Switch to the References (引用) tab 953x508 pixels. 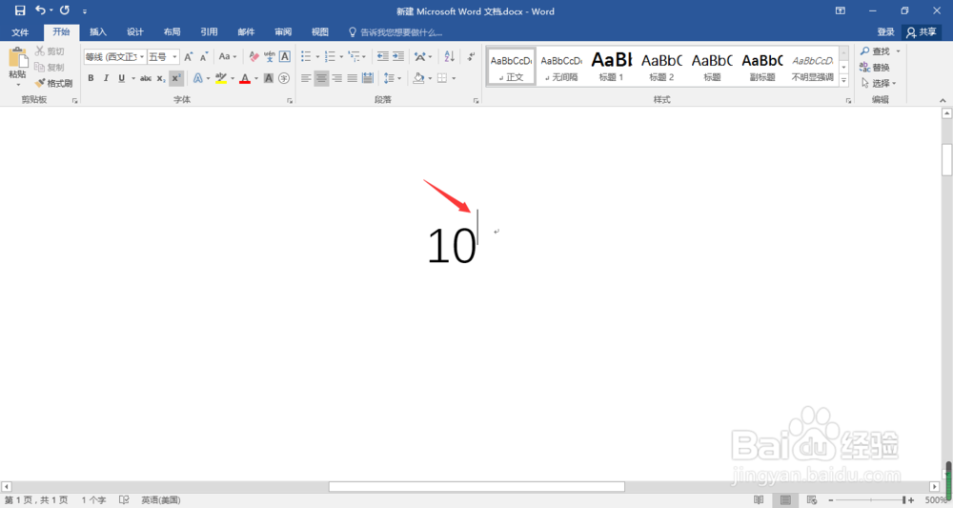(209, 32)
